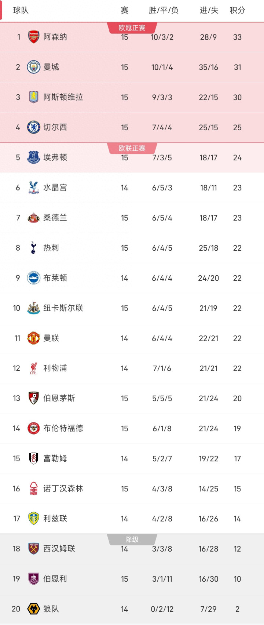
Task: Tap the Newcastle United crest icon
Action: pos(34,308)
